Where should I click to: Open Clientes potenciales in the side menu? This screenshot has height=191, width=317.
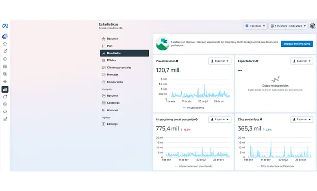pyautogui.click(x=119, y=67)
